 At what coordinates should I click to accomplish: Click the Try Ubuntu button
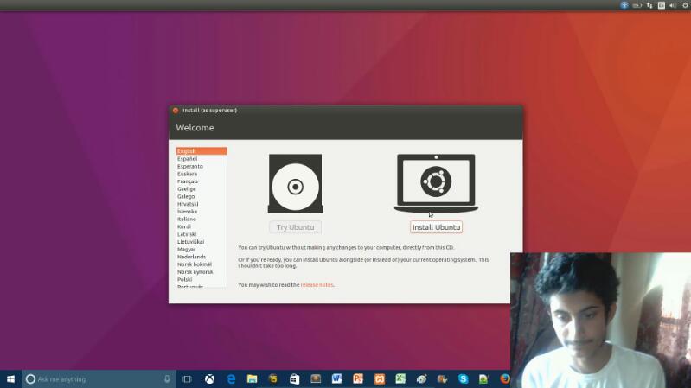(x=295, y=227)
